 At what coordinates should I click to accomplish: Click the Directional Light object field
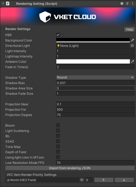[93, 45]
